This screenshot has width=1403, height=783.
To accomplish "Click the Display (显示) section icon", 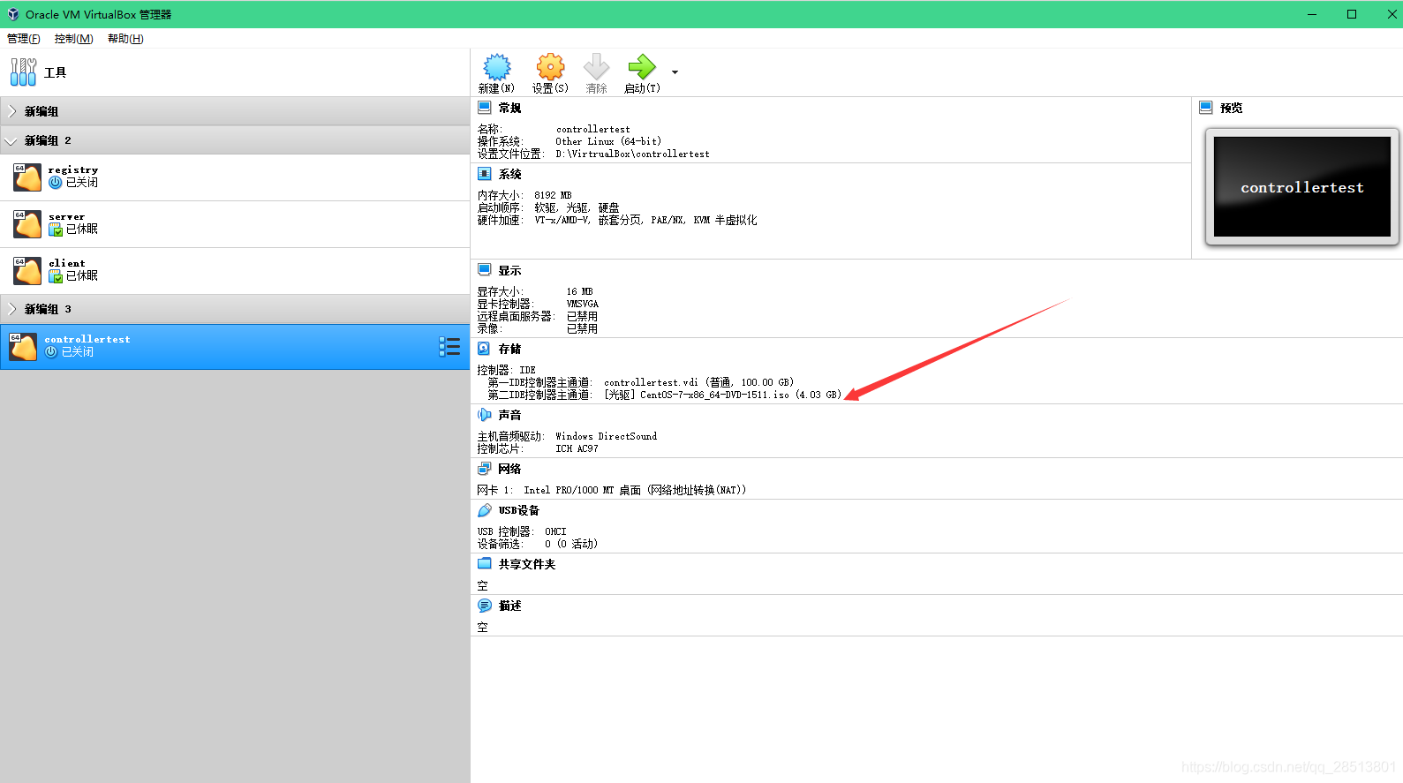I will [484, 270].
